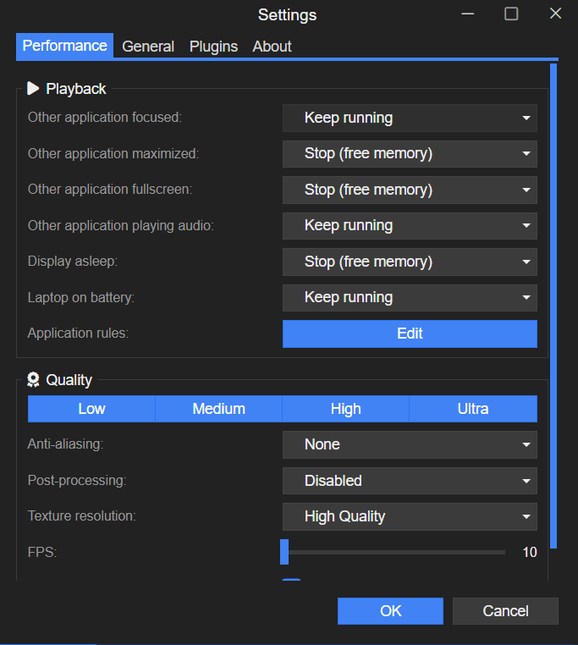Open the 'Other application fullscreen' dropdown

410,190
